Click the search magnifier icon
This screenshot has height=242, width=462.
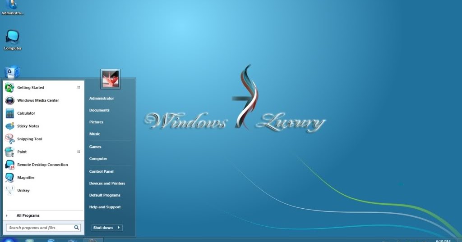click(x=77, y=228)
